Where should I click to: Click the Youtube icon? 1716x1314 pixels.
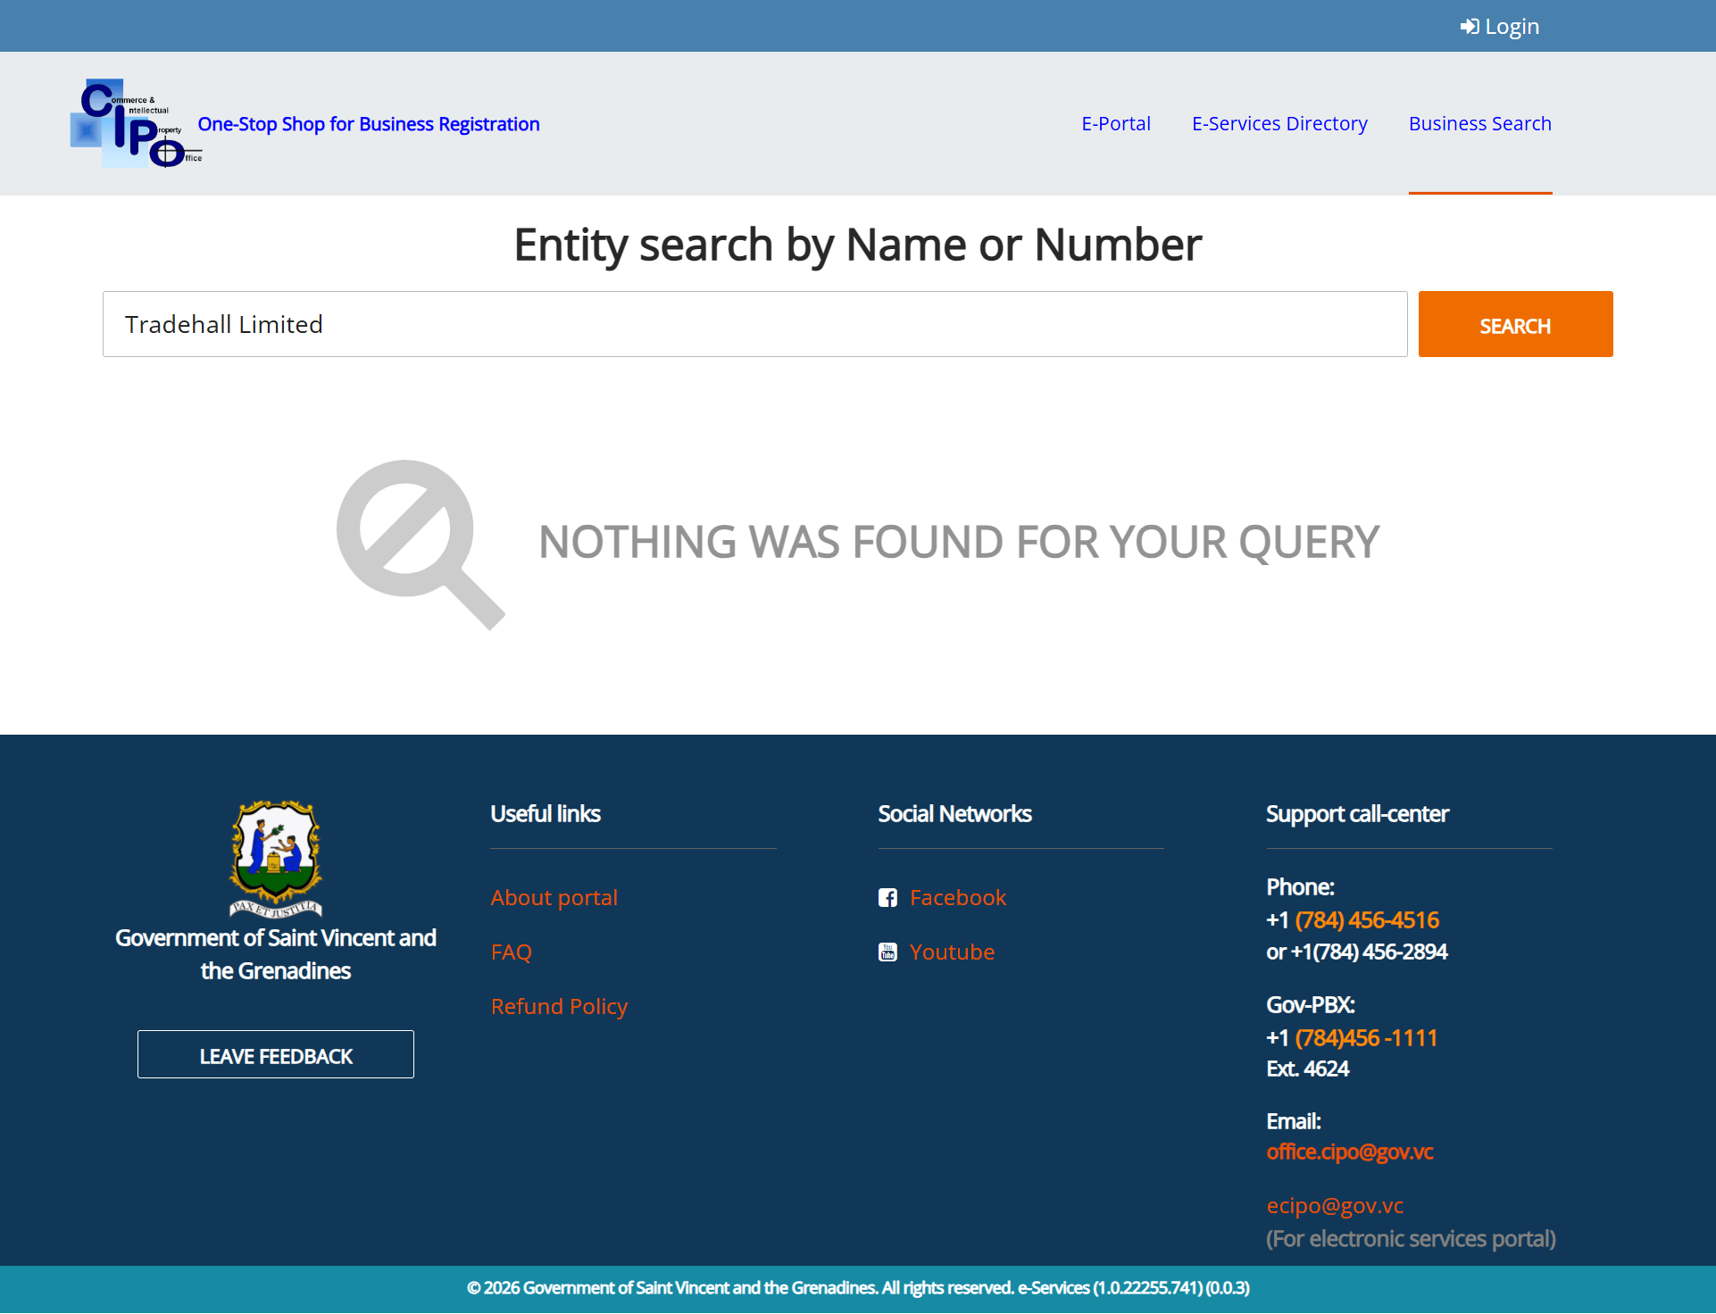pyautogui.click(x=887, y=952)
